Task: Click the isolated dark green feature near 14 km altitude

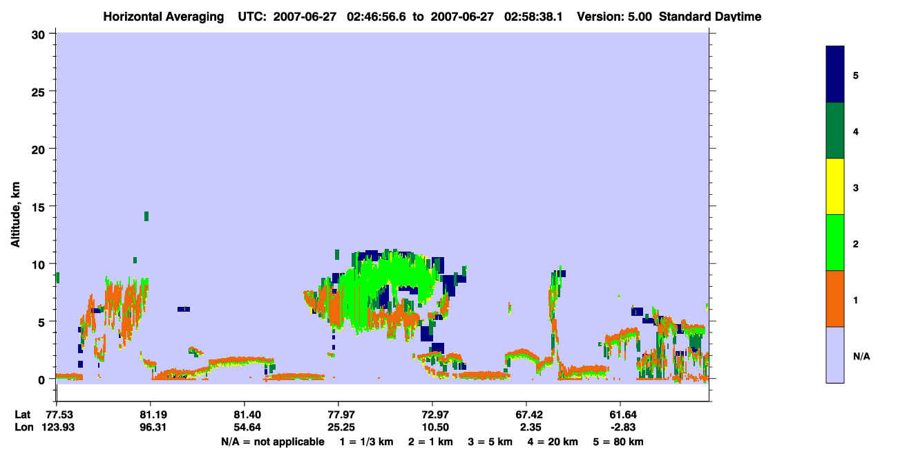Action: [146, 216]
